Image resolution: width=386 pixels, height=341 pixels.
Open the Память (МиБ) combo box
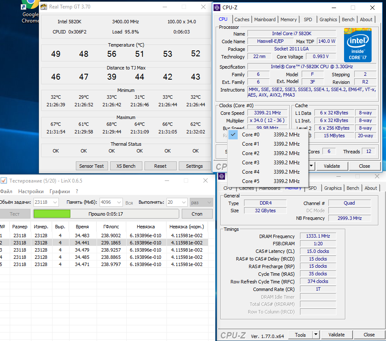point(118,202)
